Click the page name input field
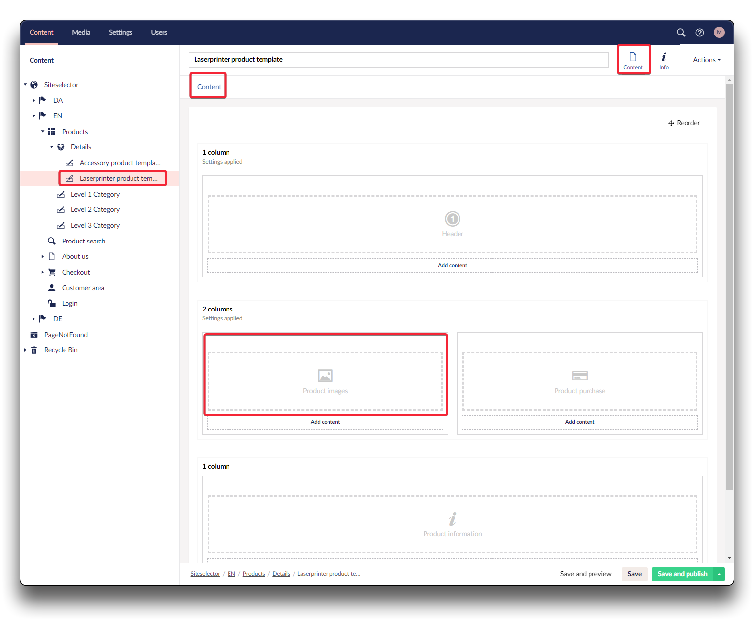This screenshot has width=754, height=621. click(398, 60)
